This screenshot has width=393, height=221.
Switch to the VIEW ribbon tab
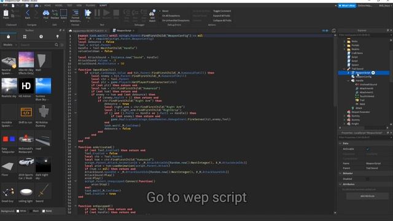tap(79, 6)
